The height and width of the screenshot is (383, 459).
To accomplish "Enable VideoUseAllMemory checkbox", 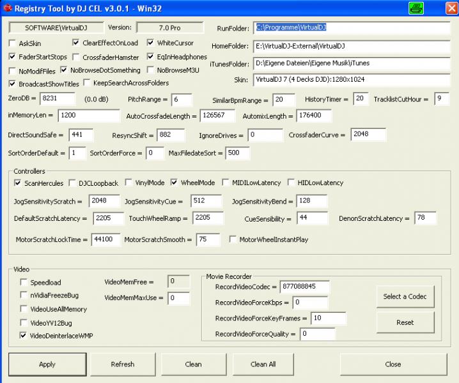I will coord(24,309).
